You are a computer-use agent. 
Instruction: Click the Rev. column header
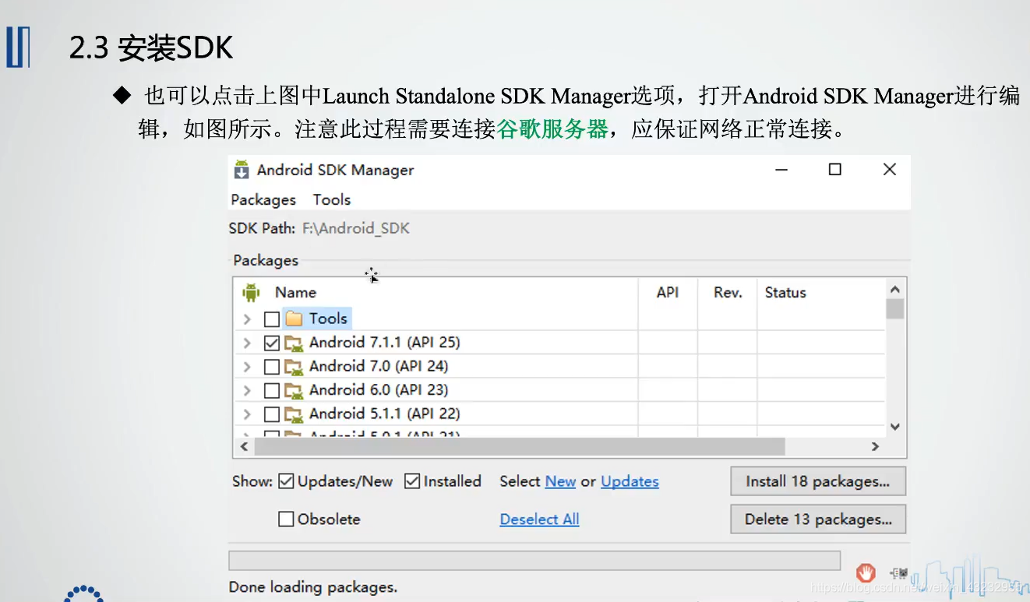pyautogui.click(x=728, y=293)
